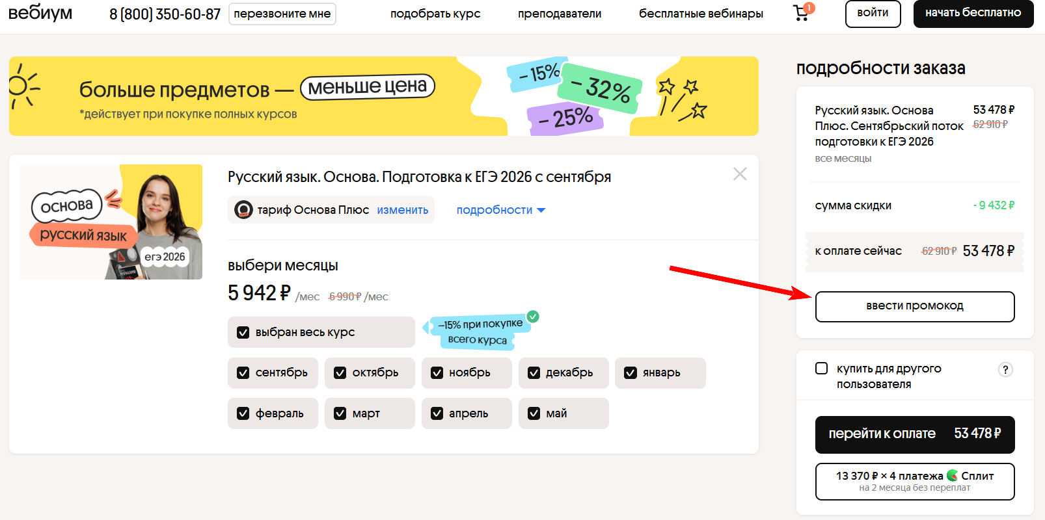Screen dimensions: 1045x520
Task: Click the Вебиум logo
Action: 40,13
